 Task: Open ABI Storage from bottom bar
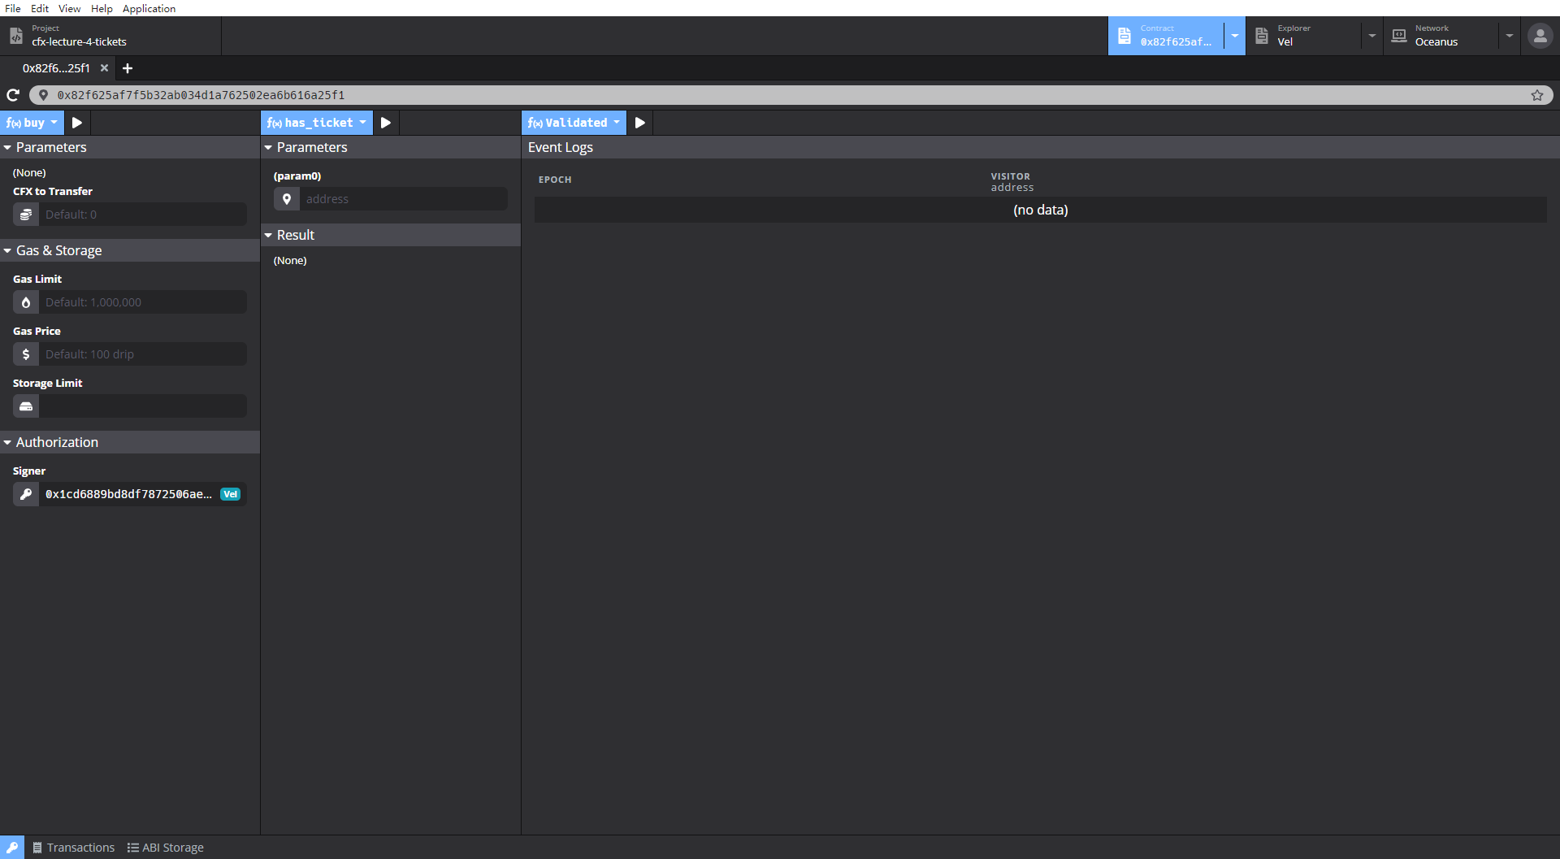point(166,848)
